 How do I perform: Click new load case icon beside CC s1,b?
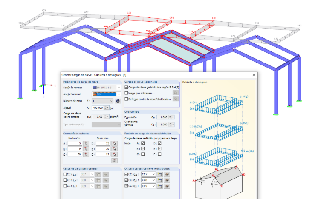point(98,180)
